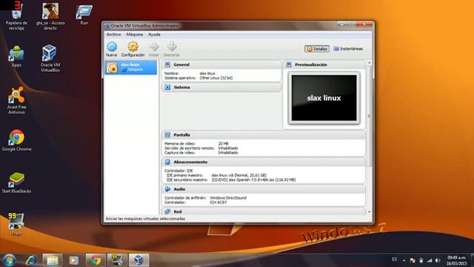Open Start BlueStacks desktop icon
The width and height of the screenshot is (474, 267).
(x=16, y=182)
